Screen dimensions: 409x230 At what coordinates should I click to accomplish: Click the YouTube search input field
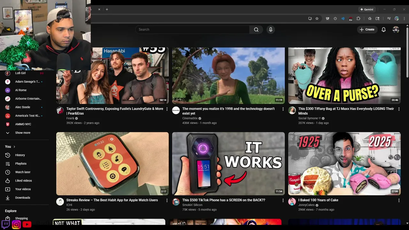coord(192,30)
